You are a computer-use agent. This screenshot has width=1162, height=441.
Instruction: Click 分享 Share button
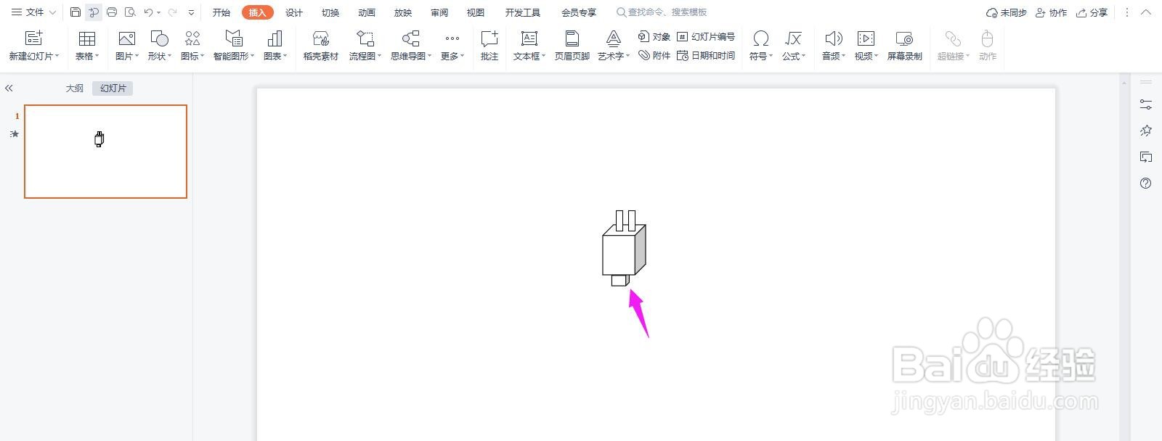(1092, 12)
